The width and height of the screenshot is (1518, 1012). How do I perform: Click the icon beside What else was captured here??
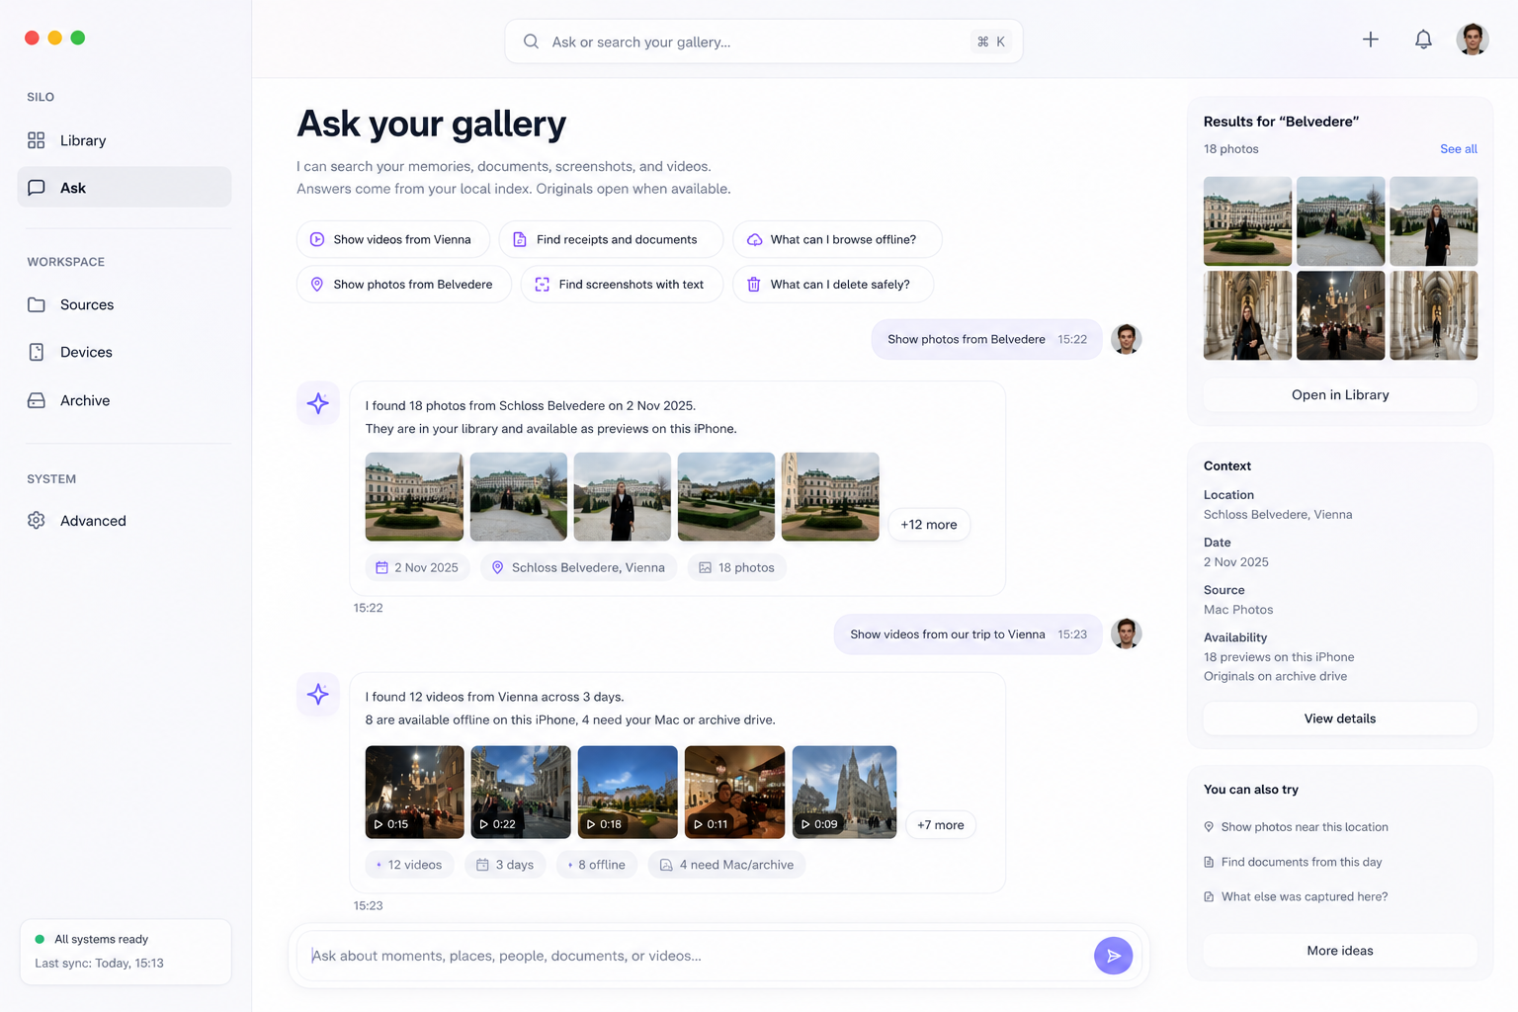tap(1209, 896)
